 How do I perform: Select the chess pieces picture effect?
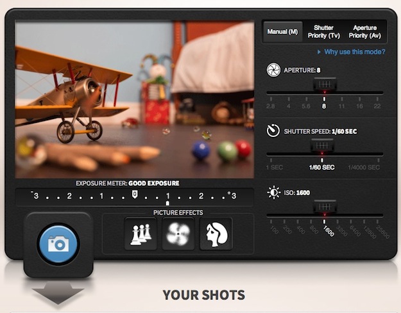click(x=141, y=234)
